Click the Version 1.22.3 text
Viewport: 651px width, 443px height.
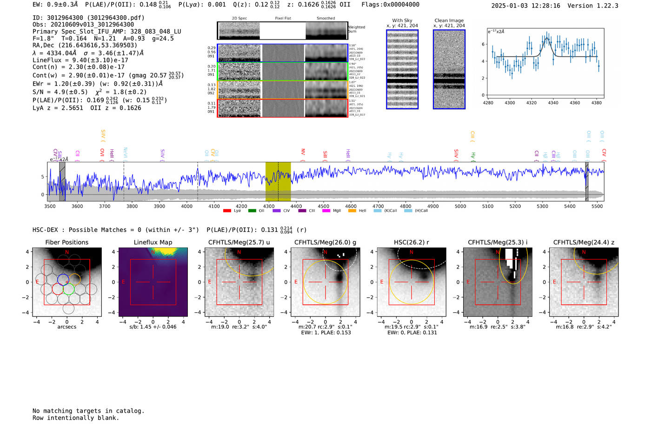click(x=593, y=6)
